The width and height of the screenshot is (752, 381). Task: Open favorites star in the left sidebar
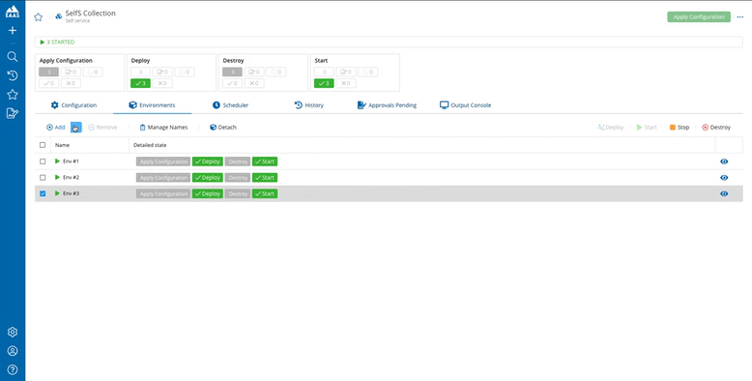pos(13,95)
